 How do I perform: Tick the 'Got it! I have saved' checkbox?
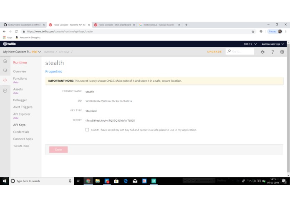[x=87, y=130]
